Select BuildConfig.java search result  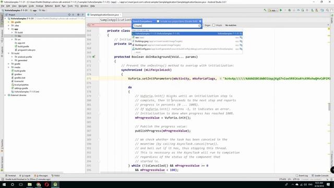[x=187, y=49]
